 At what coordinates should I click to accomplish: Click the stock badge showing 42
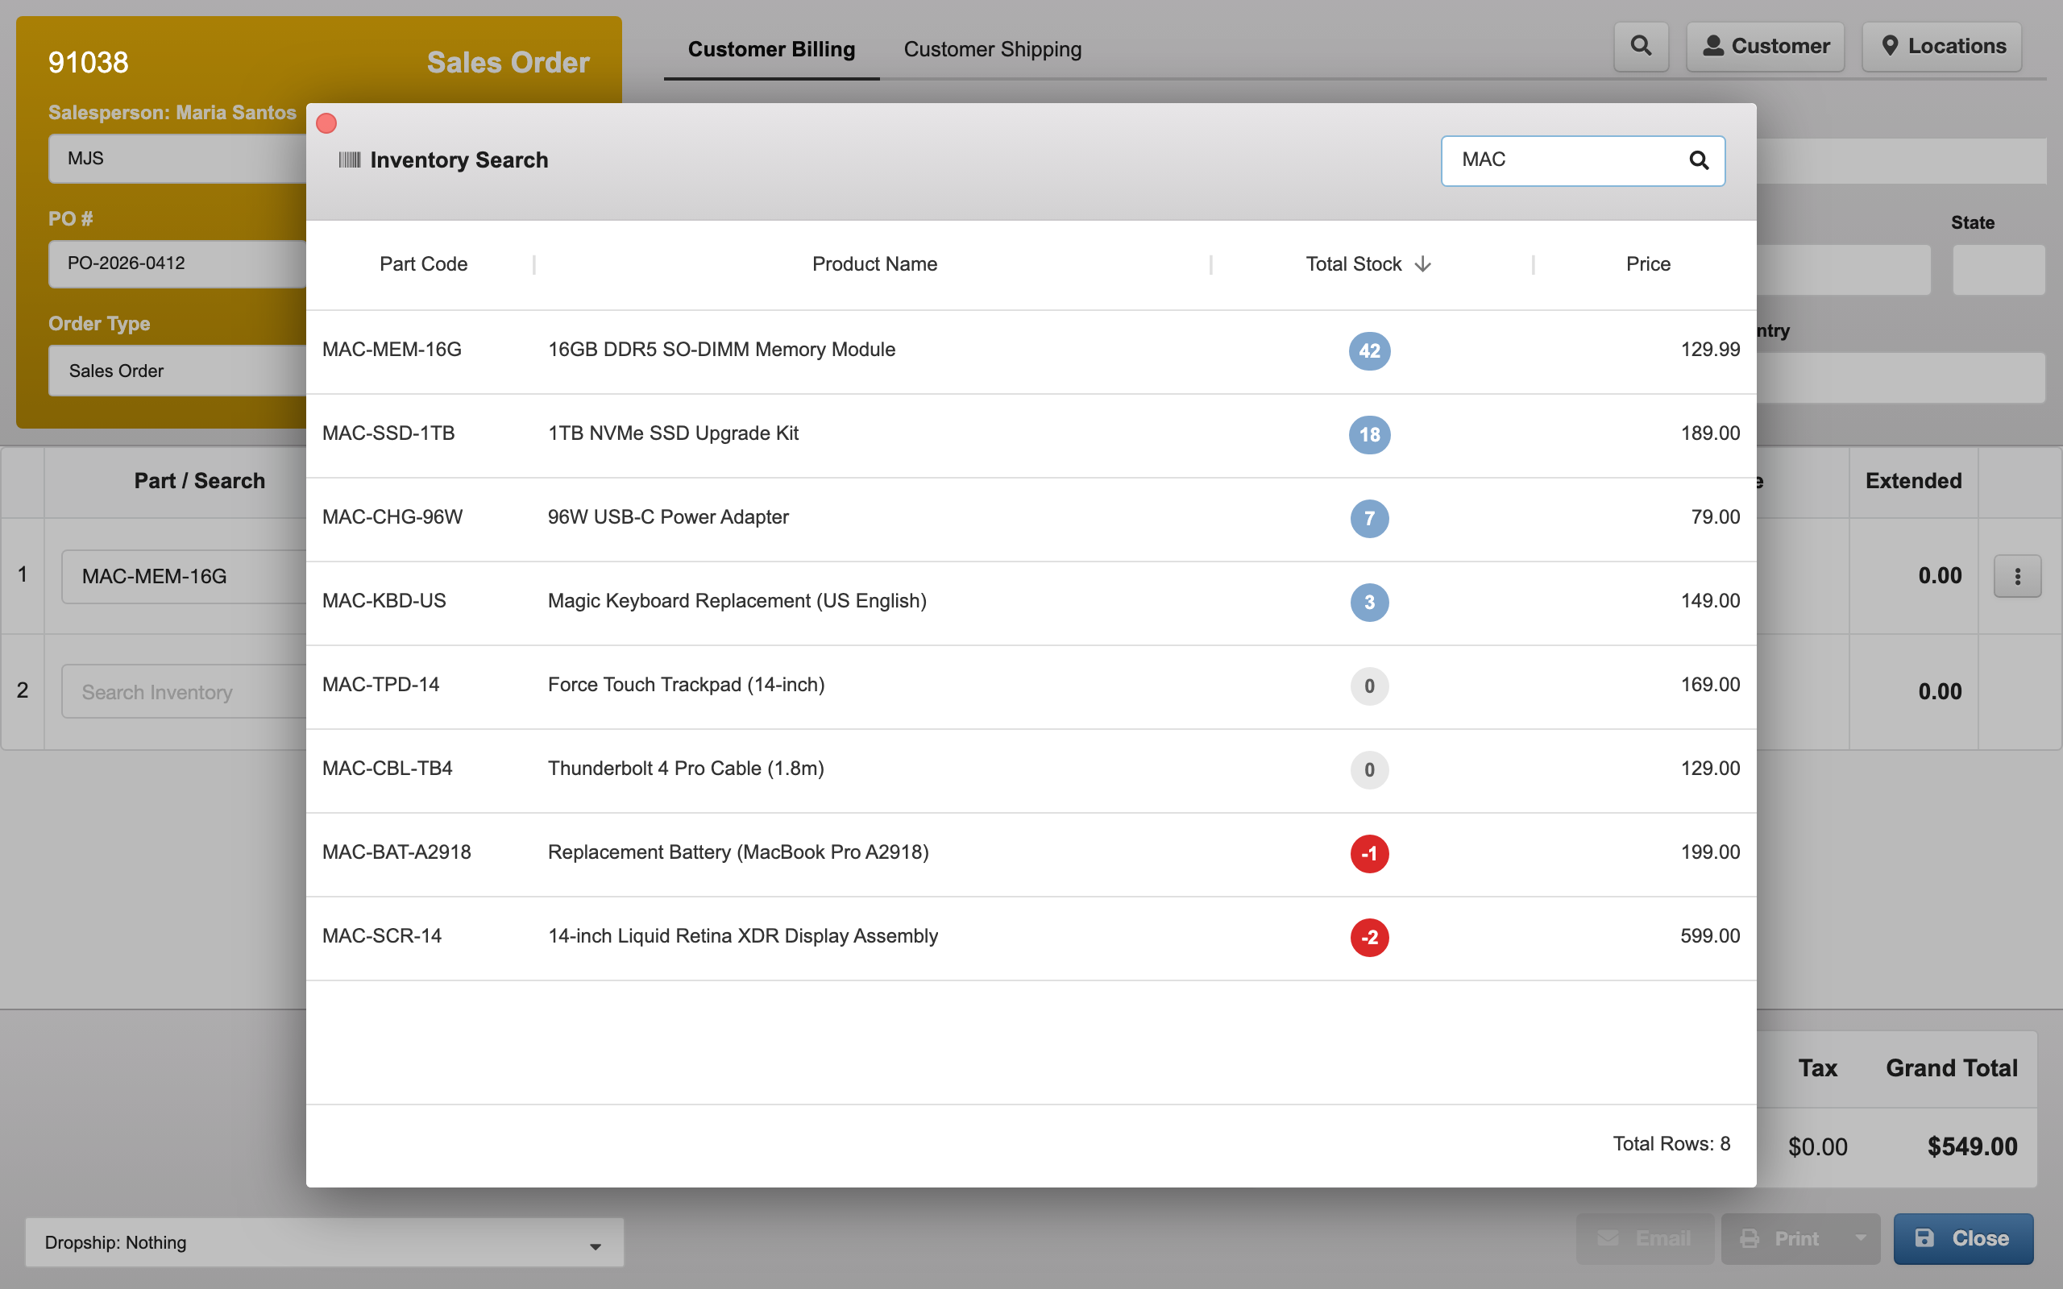pyautogui.click(x=1369, y=350)
